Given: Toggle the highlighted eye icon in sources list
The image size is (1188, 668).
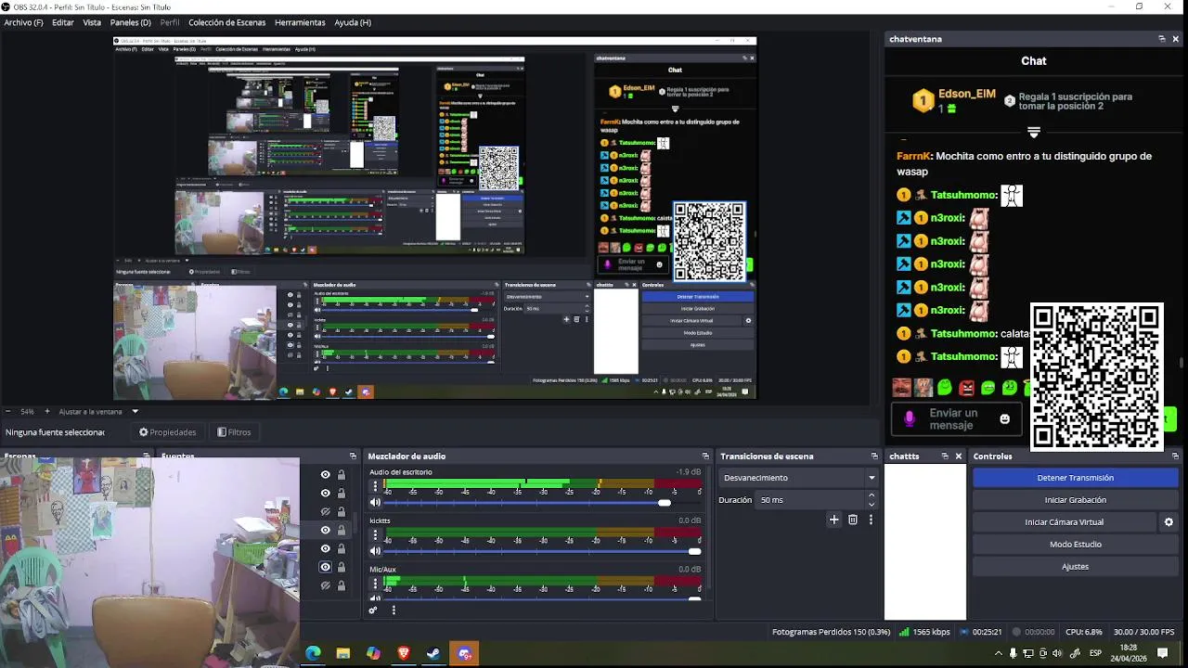Looking at the screenshot, I should pos(325,567).
